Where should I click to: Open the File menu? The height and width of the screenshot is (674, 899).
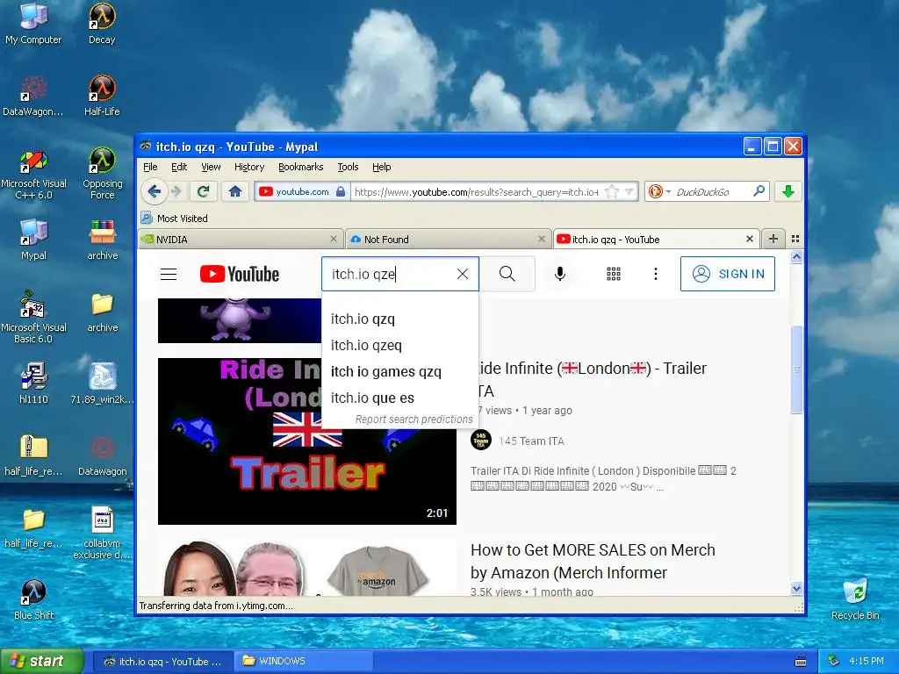coord(150,167)
